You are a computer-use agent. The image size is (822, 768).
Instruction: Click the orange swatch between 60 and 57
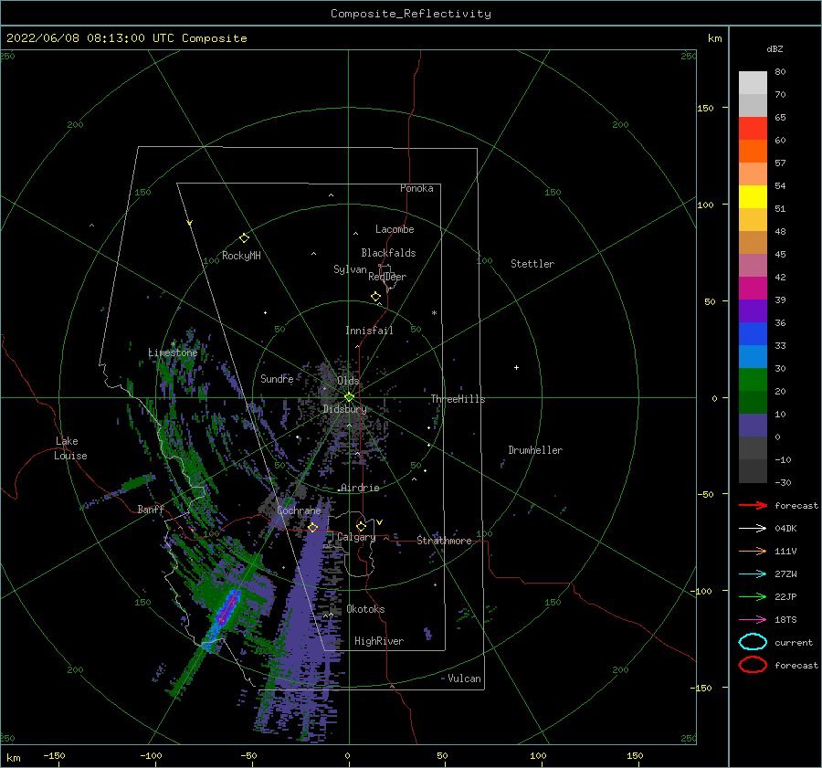click(x=753, y=152)
